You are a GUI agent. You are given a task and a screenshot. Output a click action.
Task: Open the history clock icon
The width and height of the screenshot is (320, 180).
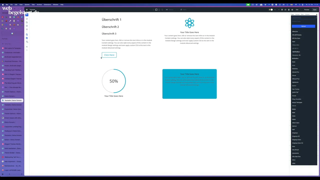pyautogui.click(x=282, y=10)
